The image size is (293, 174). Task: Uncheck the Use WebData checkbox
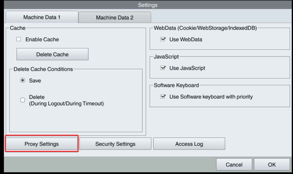point(162,39)
